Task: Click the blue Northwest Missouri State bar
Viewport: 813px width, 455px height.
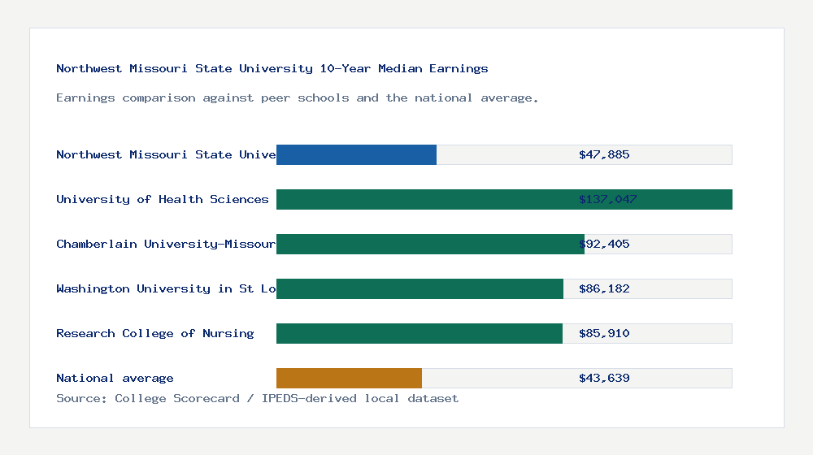Action: coord(356,155)
